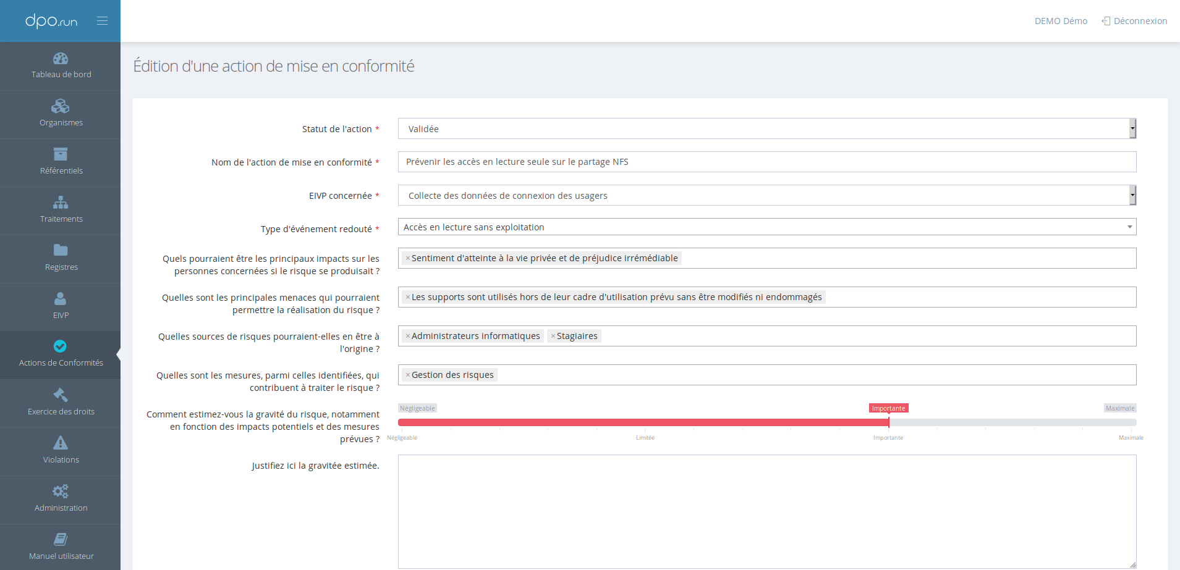Click the Nom de l'action input field

(767, 162)
